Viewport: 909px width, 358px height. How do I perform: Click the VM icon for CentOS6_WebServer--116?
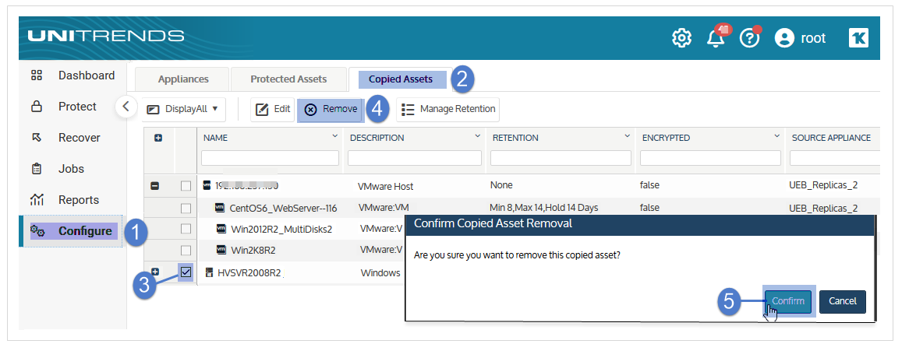(x=220, y=208)
